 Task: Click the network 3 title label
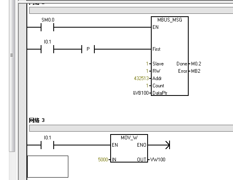37,120
